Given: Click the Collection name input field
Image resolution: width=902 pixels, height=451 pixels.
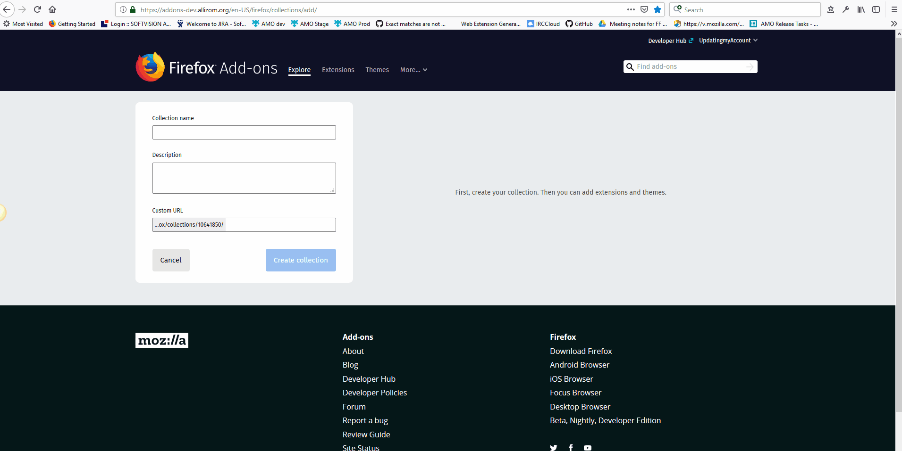Looking at the screenshot, I should pyautogui.click(x=244, y=132).
